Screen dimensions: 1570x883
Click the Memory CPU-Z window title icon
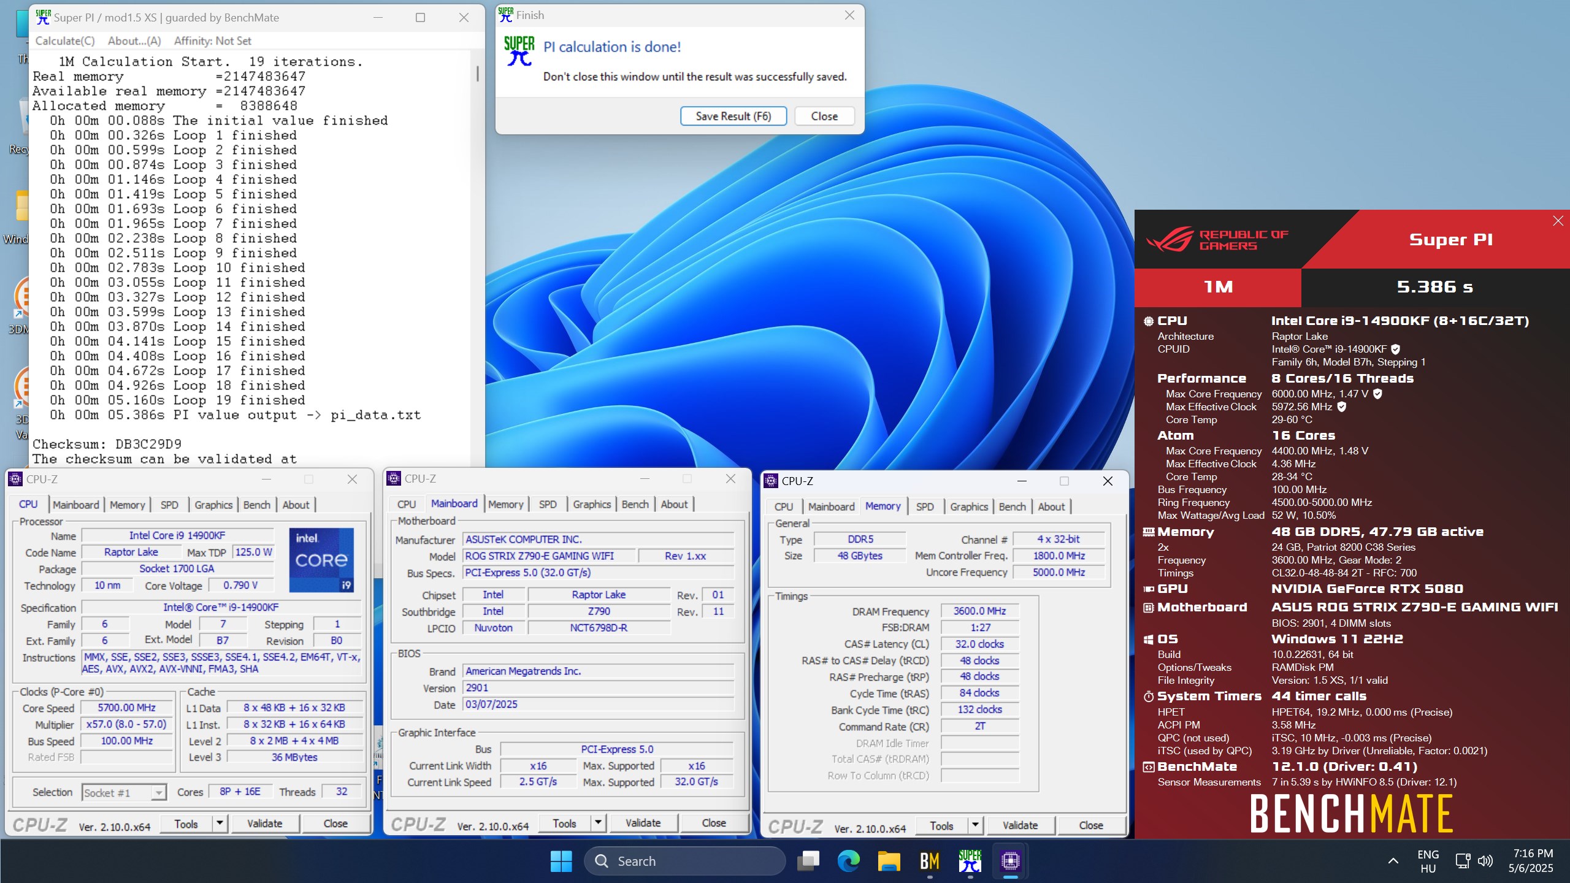click(772, 481)
